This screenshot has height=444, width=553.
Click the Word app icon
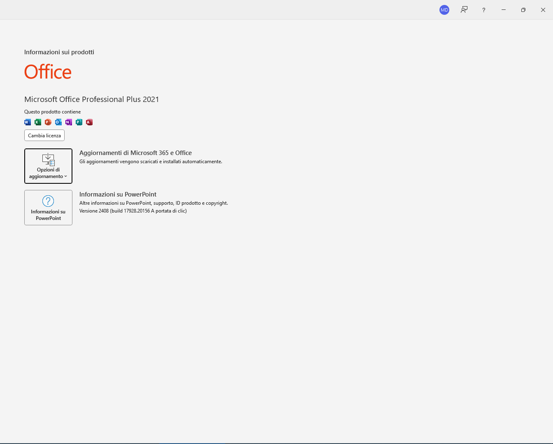click(28, 122)
